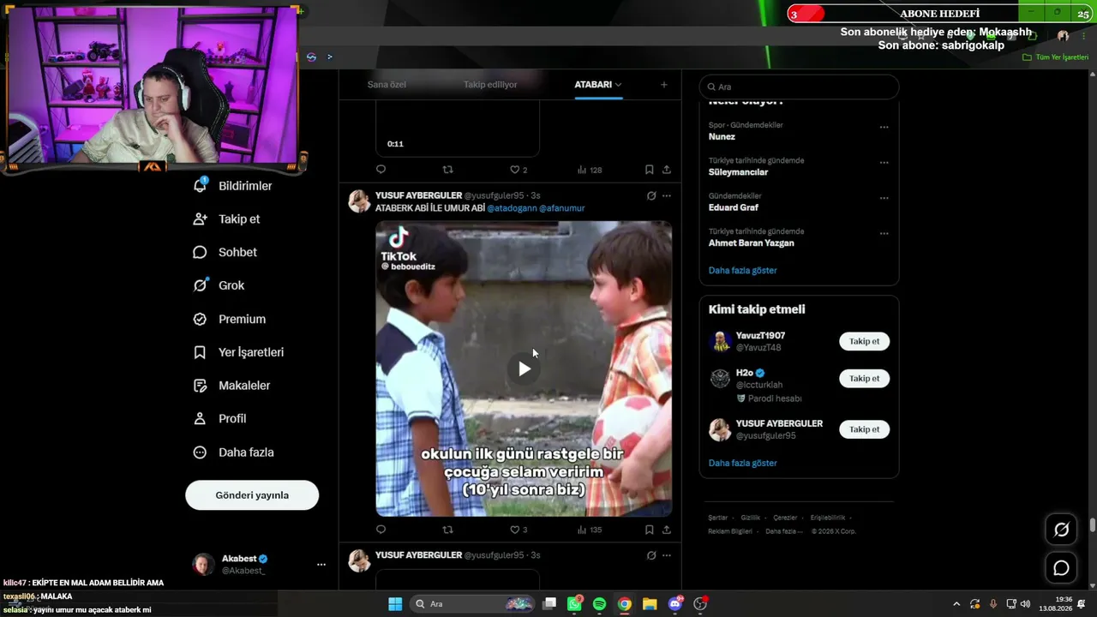Follow H2o with Takip et
The image size is (1097, 617).
pyautogui.click(x=864, y=378)
